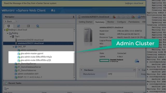Click the HPE manufacturer value
This screenshot has height=93, width=166.
point(110,74)
